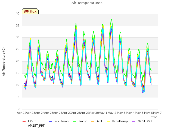The image size is (174, 131).
Task: Click the 10 y-axis tick label
Action: 17,85
